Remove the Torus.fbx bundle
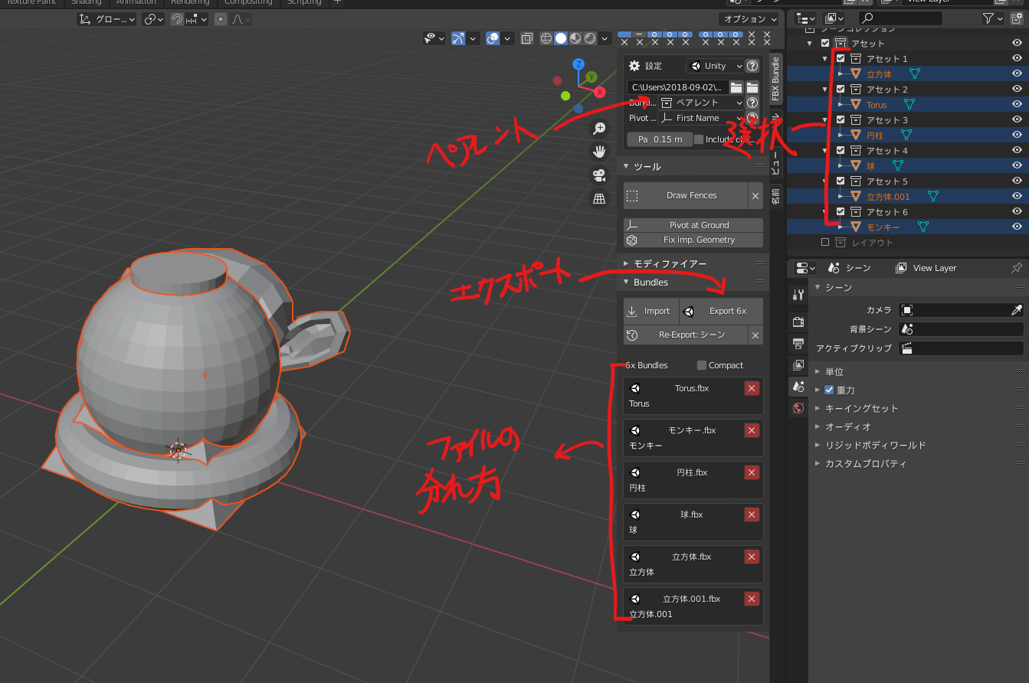Screen dimensions: 1029x683 [x=752, y=389]
